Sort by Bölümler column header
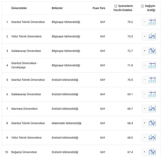Image resolution: width=162 pixels, height=157 pixels. click(57, 8)
